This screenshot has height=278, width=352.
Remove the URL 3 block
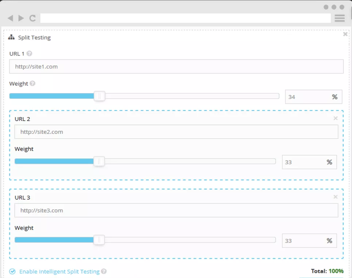336,197
